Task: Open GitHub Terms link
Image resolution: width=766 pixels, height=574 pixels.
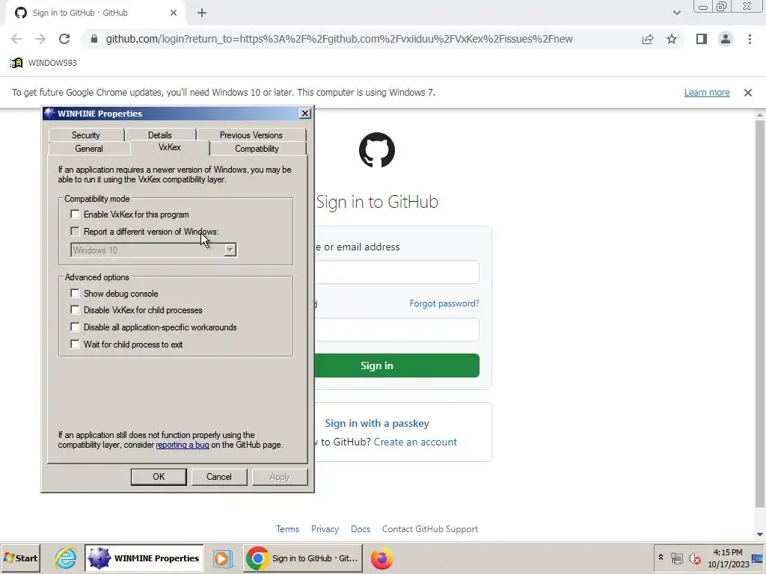Action: click(x=287, y=529)
